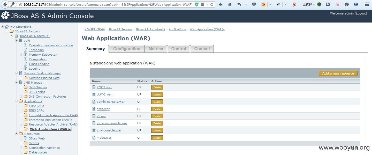Go back with the browser back arrow
Screen dimensions: 372x155
[5, 4]
